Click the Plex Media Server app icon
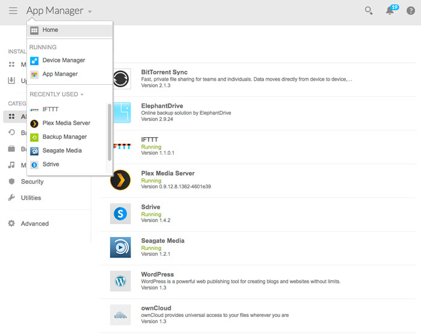 [120, 180]
